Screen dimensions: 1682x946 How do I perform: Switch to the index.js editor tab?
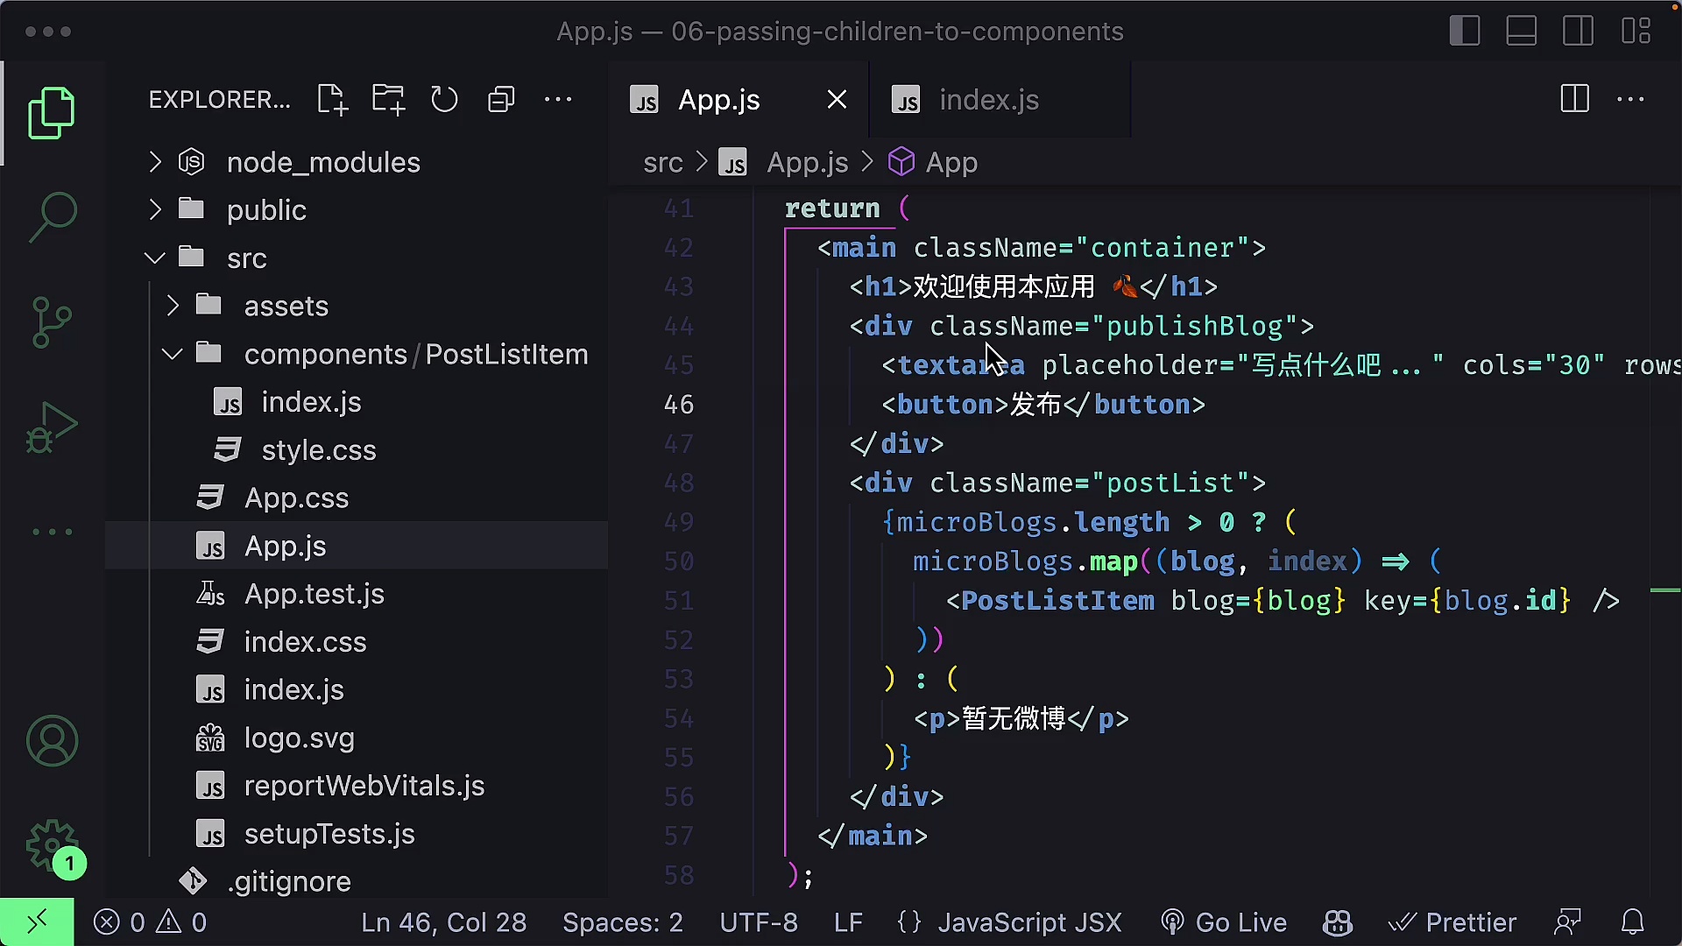tap(1000, 100)
